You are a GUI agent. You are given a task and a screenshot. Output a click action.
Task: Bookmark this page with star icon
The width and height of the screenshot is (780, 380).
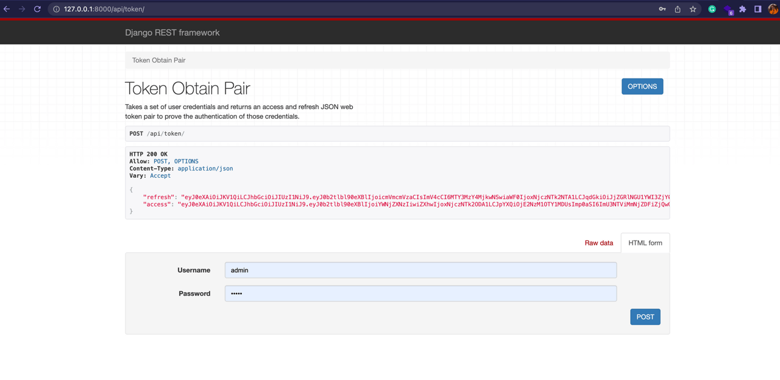point(693,9)
